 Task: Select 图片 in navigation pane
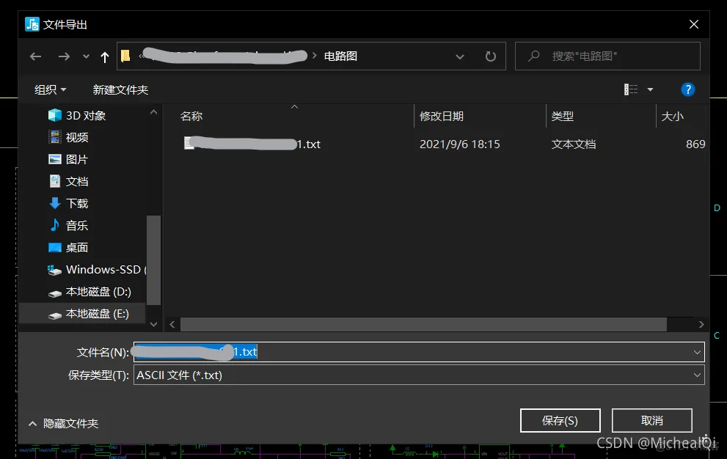pyautogui.click(x=68, y=160)
